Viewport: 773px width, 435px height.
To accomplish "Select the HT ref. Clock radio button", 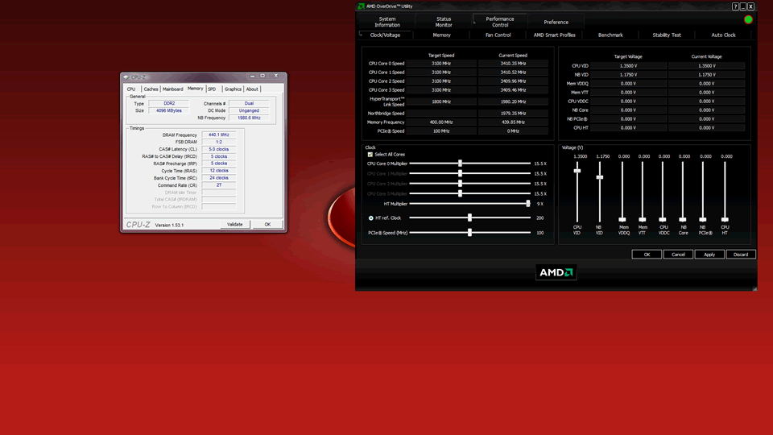I will pyautogui.click(x=370, y=217).
